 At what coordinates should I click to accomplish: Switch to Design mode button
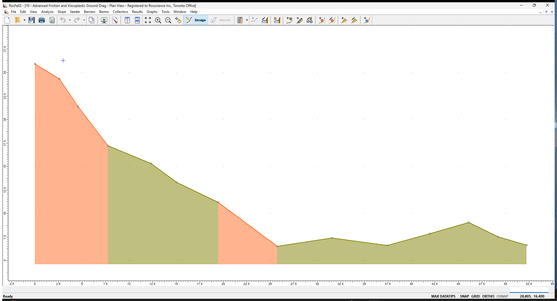tap(196, 20)
